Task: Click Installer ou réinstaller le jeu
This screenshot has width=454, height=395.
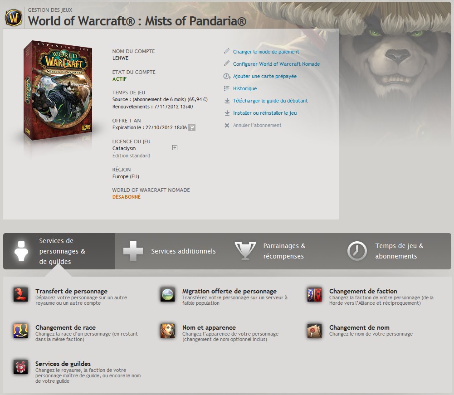Action: (265, 113)
